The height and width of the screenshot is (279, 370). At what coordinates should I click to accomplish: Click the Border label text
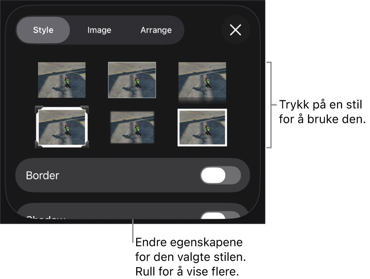tap(42, 175)
